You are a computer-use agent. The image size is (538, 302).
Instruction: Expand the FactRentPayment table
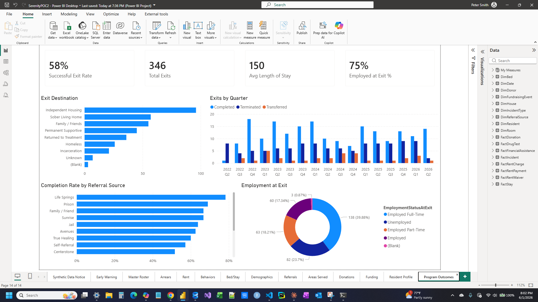pos(493,171)
